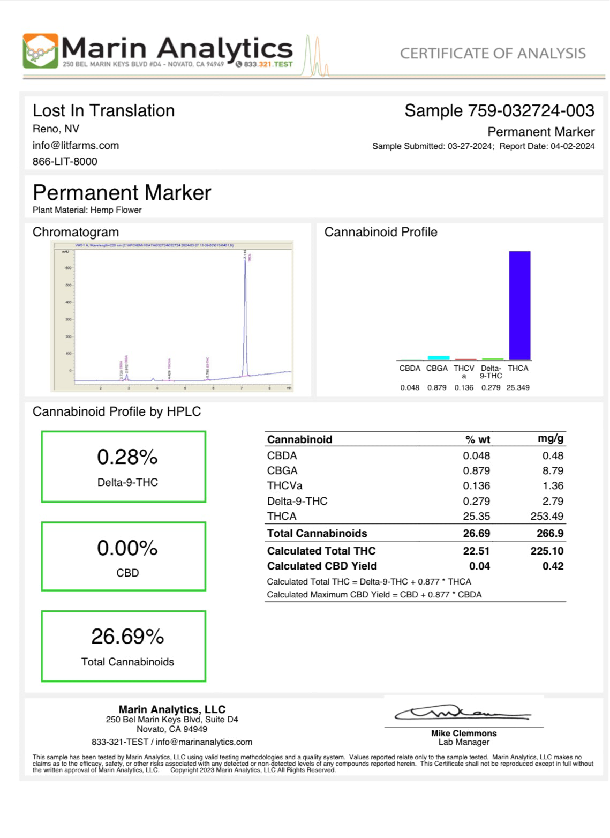The height and width of the screenshot is (838, 610).
Task: Click the Mike Clemmons signature
Action: (x=463, y=714)
